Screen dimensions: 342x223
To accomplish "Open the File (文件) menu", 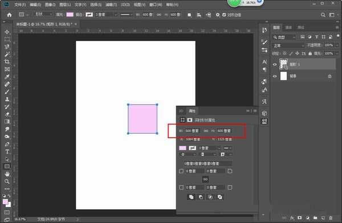I will click(x=20, y=5).
